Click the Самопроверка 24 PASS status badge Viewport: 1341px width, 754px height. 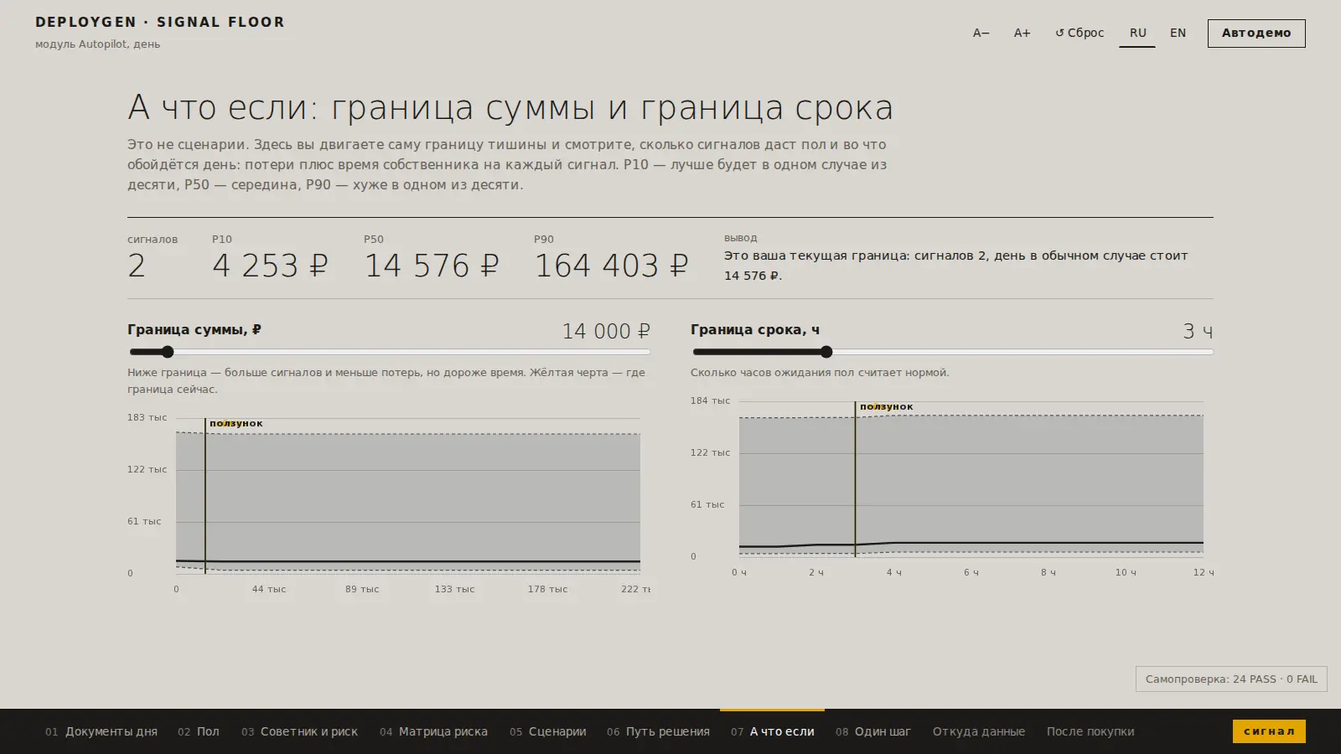1231,679
